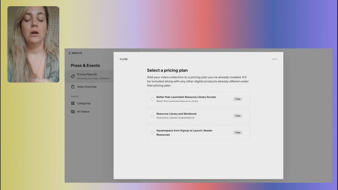This screenshot has width=338, height=190.
Task: Click the Free badge on Better than Launched
Action: tap(238, 99)
